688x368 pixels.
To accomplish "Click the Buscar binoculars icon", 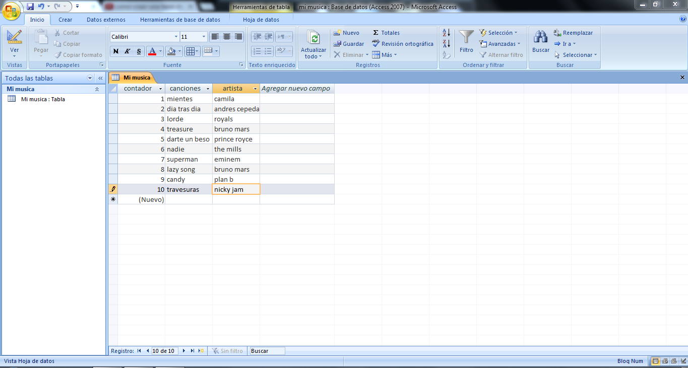I will 541,37.
